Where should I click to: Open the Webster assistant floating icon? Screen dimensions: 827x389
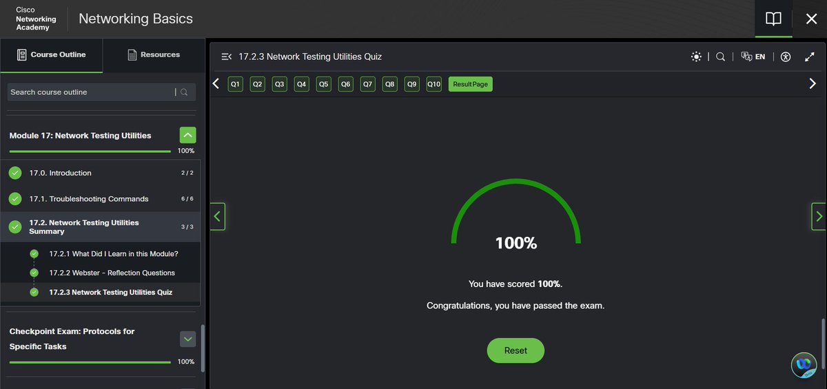coord(803,364)
